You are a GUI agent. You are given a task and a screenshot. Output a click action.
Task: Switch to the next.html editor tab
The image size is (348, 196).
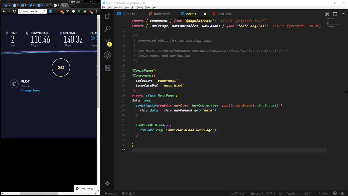click(222, 14)
